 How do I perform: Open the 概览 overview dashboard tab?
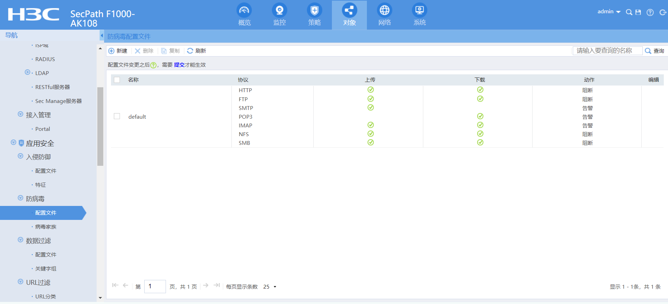244,15
